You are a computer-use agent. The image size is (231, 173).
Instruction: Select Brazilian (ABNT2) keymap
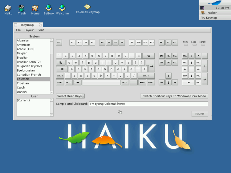coord(34,62)
